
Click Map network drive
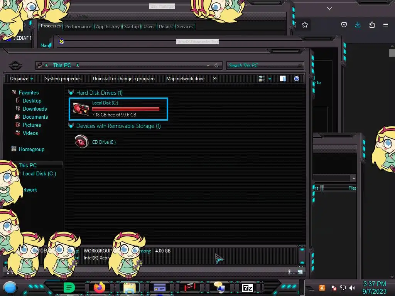point(186,79)
